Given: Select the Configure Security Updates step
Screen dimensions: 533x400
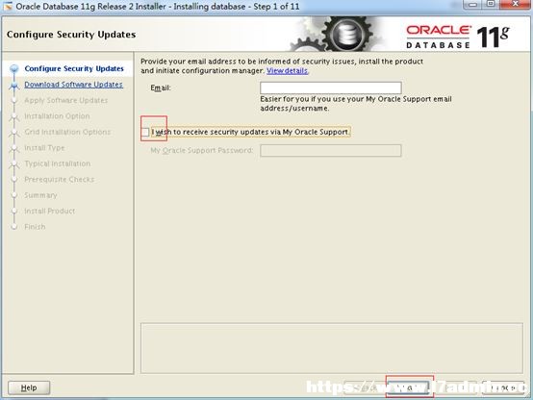Looking at the screenshot, I should (x=74, y=68).
